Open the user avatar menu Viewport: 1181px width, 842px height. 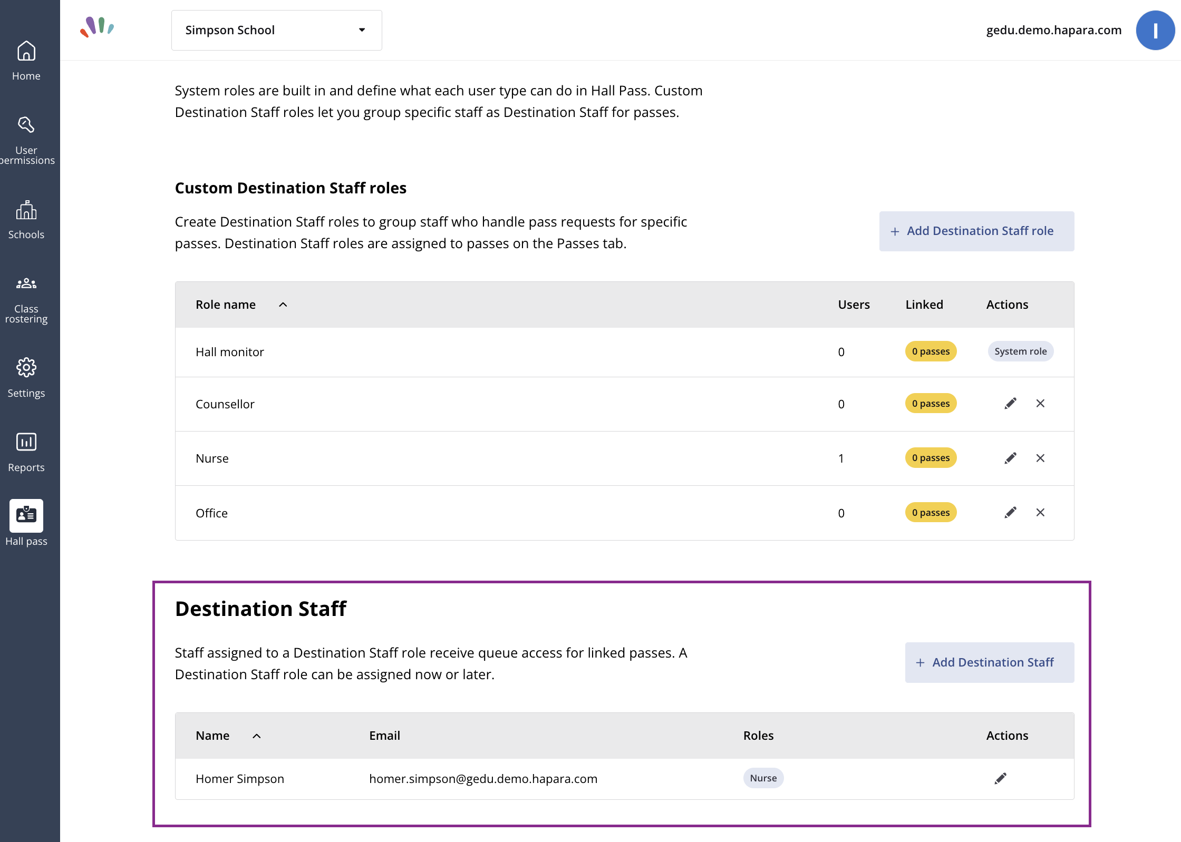point(1155,30)
